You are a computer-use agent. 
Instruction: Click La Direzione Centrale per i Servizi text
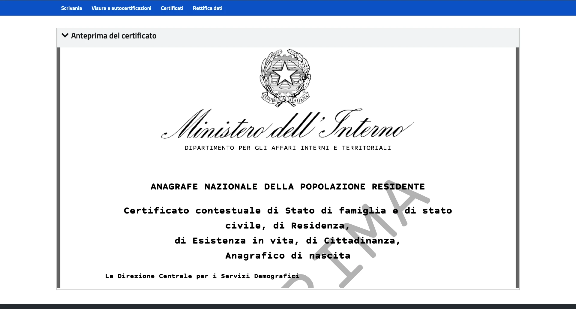tap(202, 276)
